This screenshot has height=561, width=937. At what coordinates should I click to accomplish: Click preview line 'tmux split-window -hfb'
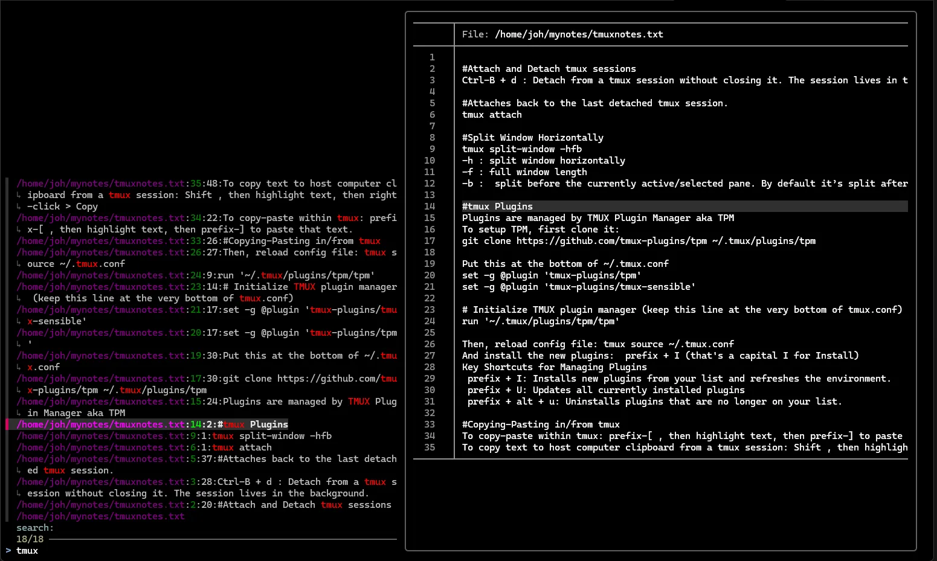[x=522, y=149]
